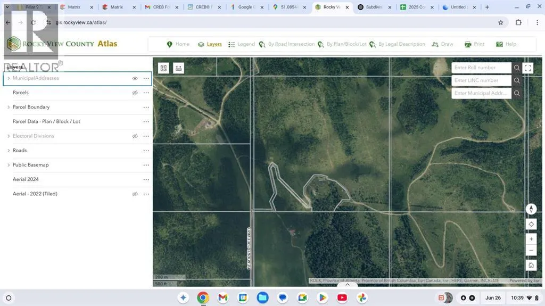Open Gmail from the shelf

[223, 297]
